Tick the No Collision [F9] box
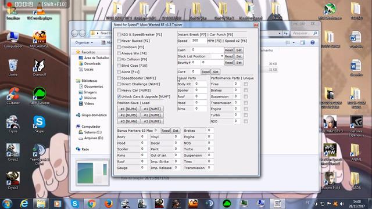Image resolution: width=372 pixels, height=209 pixels. click(x=119, y=59)
